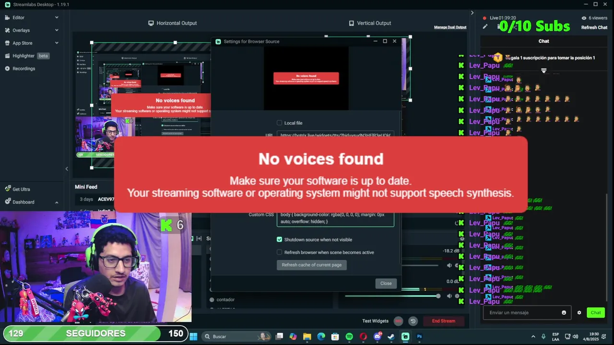Open settings gear of 0.0 dB channel
The image size is (614, 345).
(457, 296)
